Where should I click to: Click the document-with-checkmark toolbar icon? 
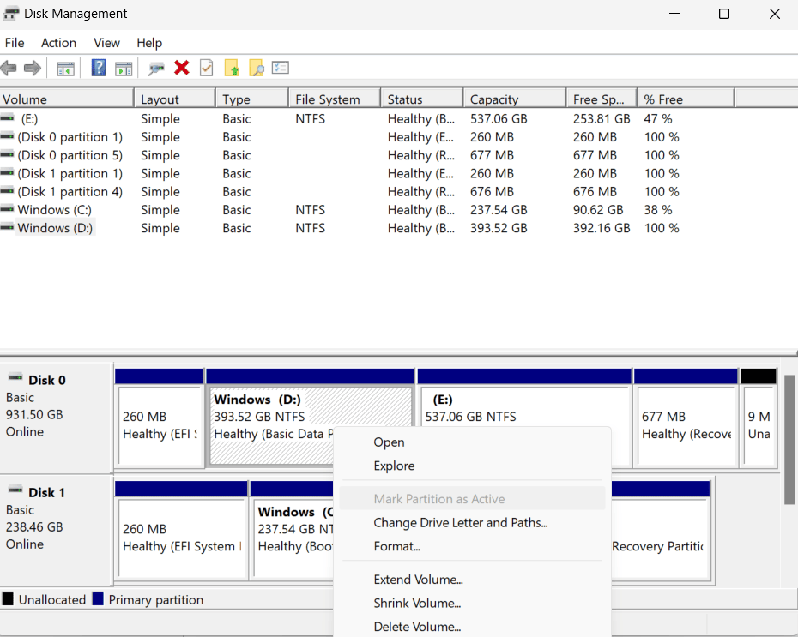click(x=205, y=68)
